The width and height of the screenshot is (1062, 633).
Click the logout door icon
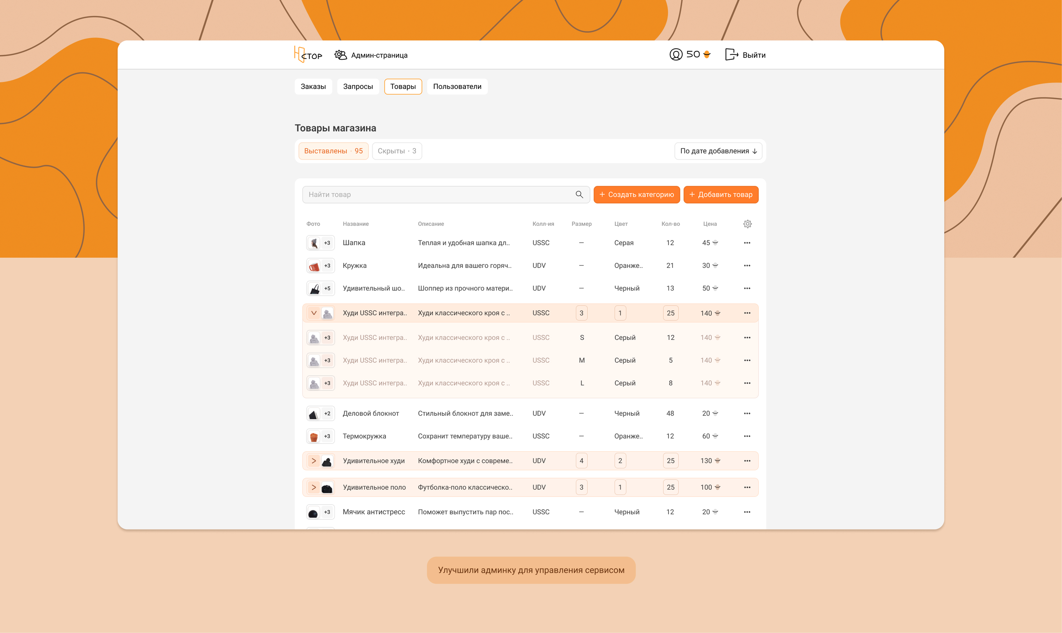[x=731, y=55]
